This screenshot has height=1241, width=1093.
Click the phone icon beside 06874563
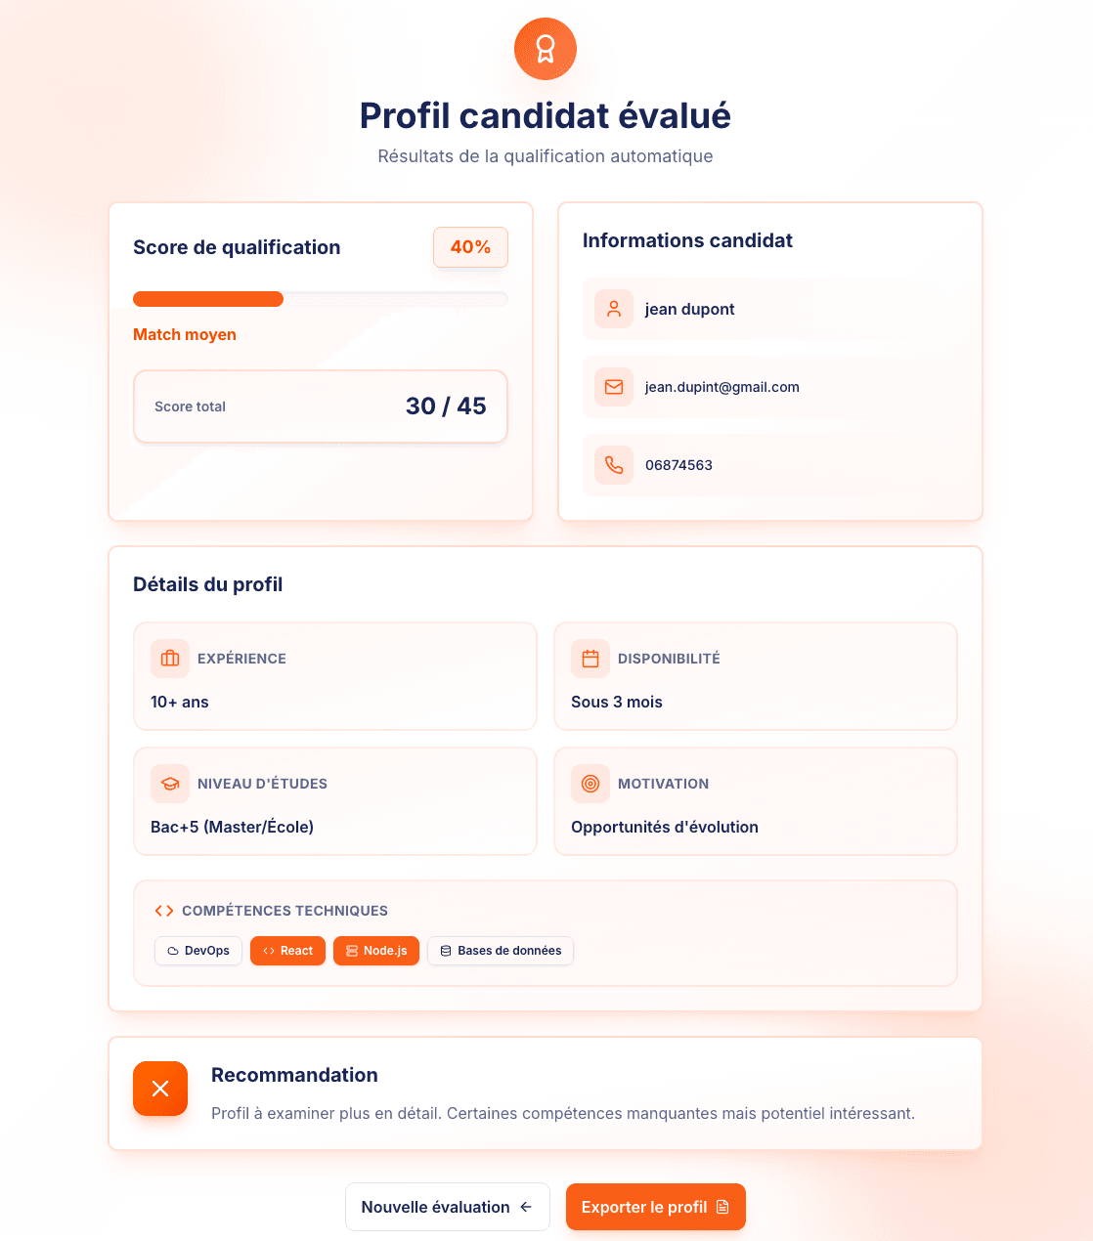click(613, 465)
